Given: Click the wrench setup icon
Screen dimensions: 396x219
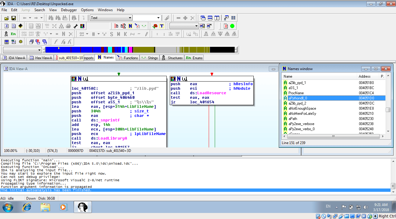Looking at the screenshot, I should coord(76,26).
